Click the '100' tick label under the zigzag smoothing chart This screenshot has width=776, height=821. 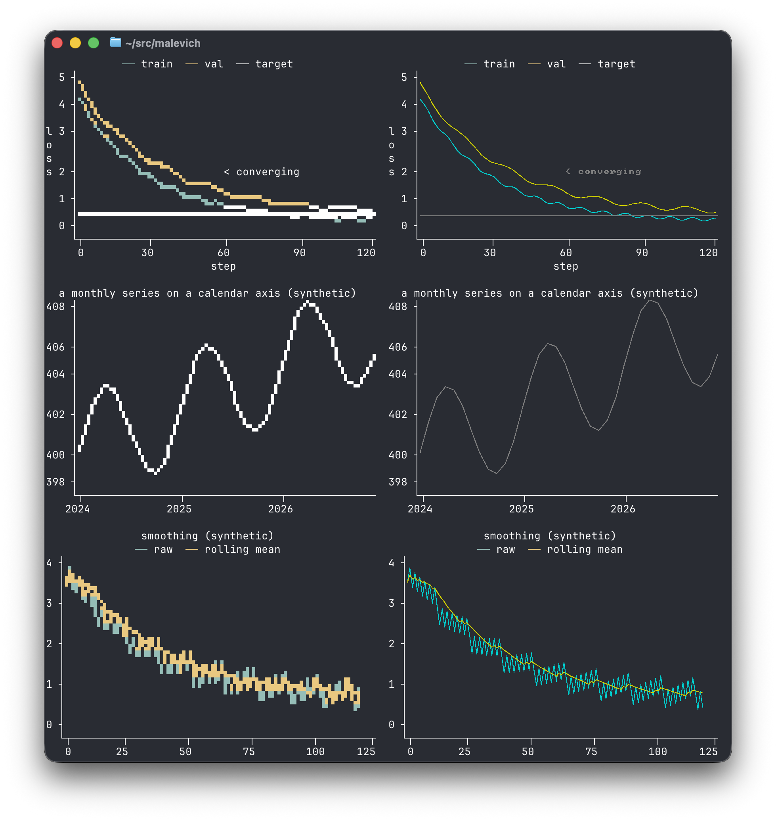click(657, 752)
